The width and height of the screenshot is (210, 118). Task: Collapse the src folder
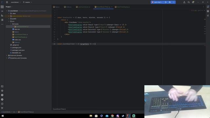pyautogui.click(x=9, y=21)
